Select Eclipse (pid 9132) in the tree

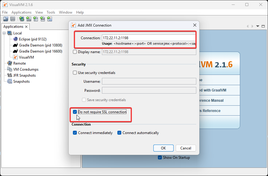[32, 39]
